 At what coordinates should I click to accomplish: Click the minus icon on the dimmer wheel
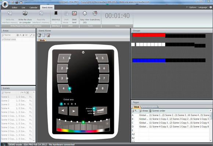click(x=59, y=123)
